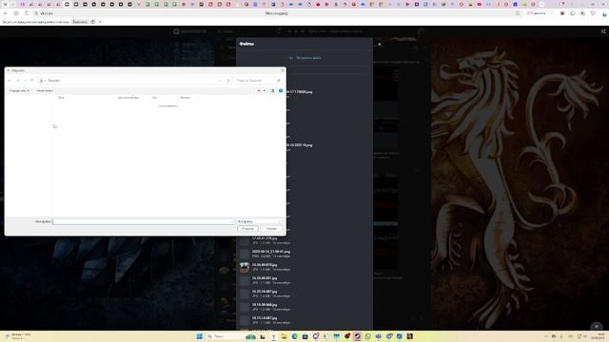Screen dimensions: 609x342
Task: Reload the browser page
Action: coord(27,13)
